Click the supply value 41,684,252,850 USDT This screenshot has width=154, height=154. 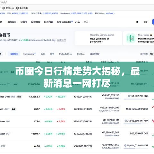click(137, 109)
